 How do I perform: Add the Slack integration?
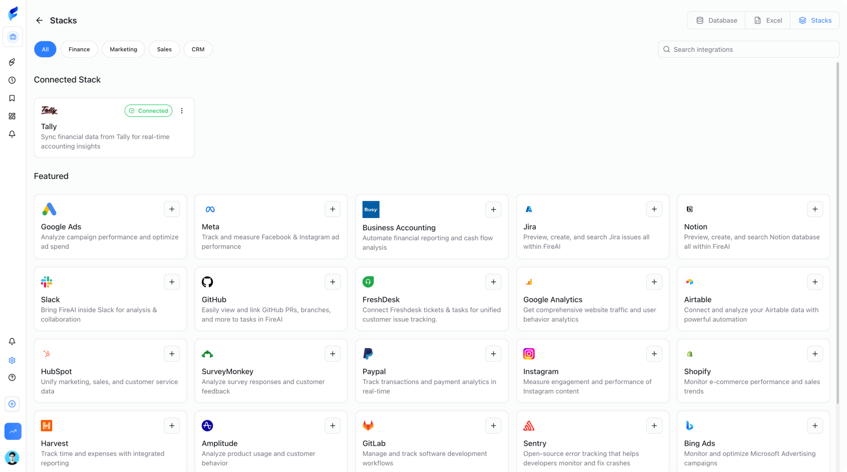click(x=172, y=282)
